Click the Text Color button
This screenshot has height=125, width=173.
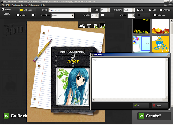tap(28, 10)
